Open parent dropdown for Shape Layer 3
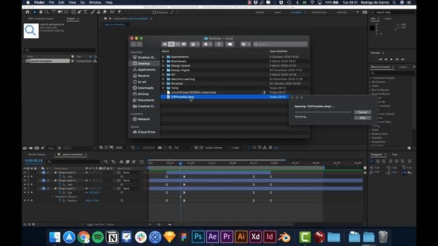Image resolution: width=438 pixels, height=246 pixels. point(132,173)
